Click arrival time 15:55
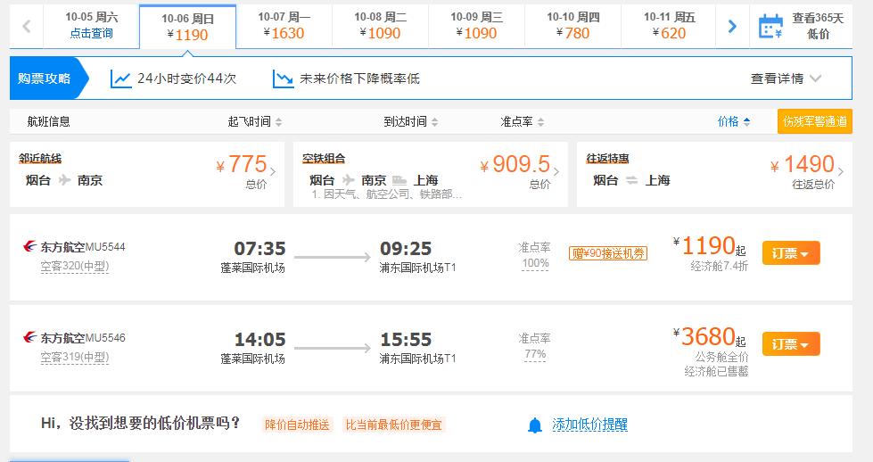 point(406,339)
